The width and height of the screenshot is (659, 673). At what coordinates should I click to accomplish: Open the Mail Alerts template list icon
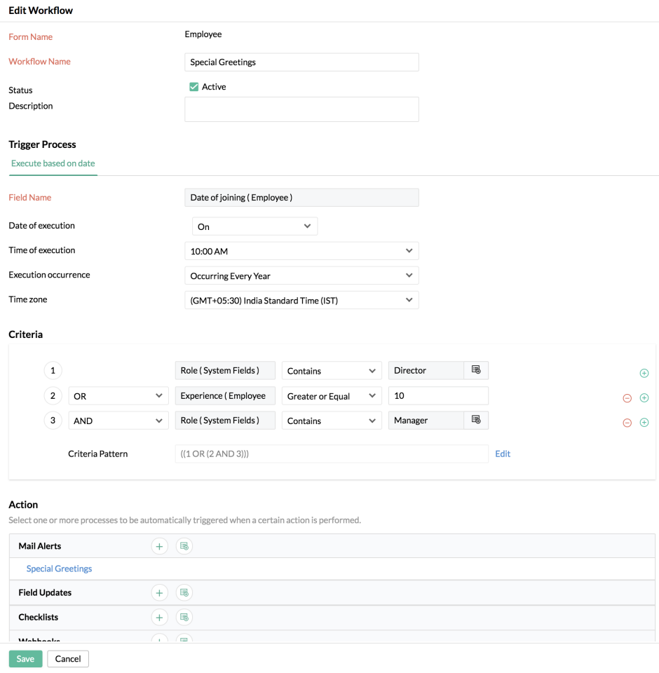pyautogui.click(x=184, y=546)
